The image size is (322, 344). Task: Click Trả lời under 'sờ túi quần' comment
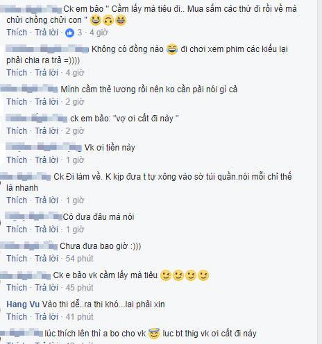[x=46, y=200]
